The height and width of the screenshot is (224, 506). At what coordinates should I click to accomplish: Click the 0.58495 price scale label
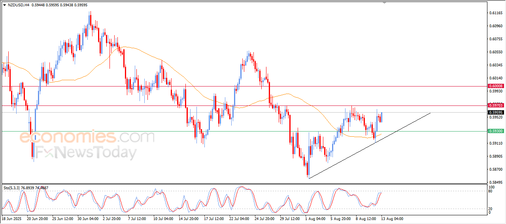496,183
